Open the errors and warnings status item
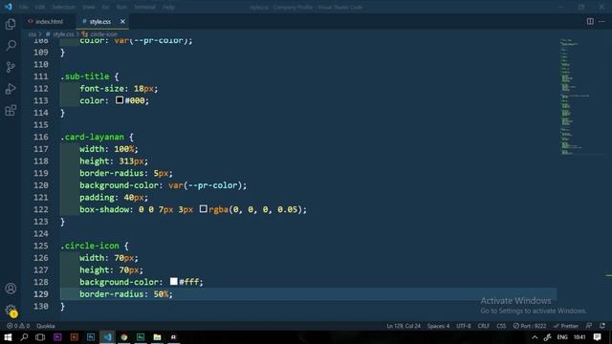Screen dimensions: 612x344 (18, 326)
